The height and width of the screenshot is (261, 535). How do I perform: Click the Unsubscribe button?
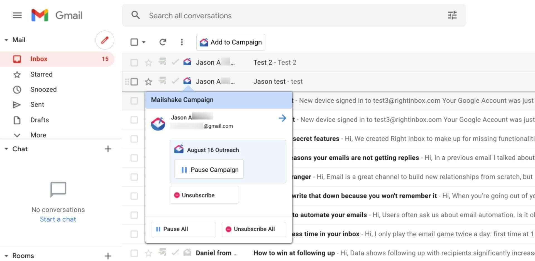204,195
